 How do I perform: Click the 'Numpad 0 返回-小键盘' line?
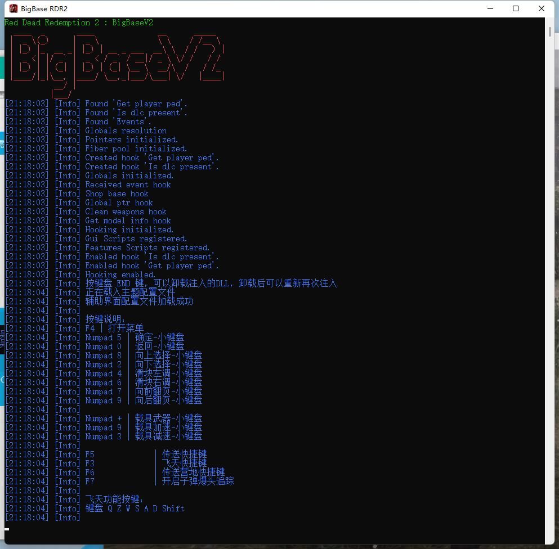point(95,346)
